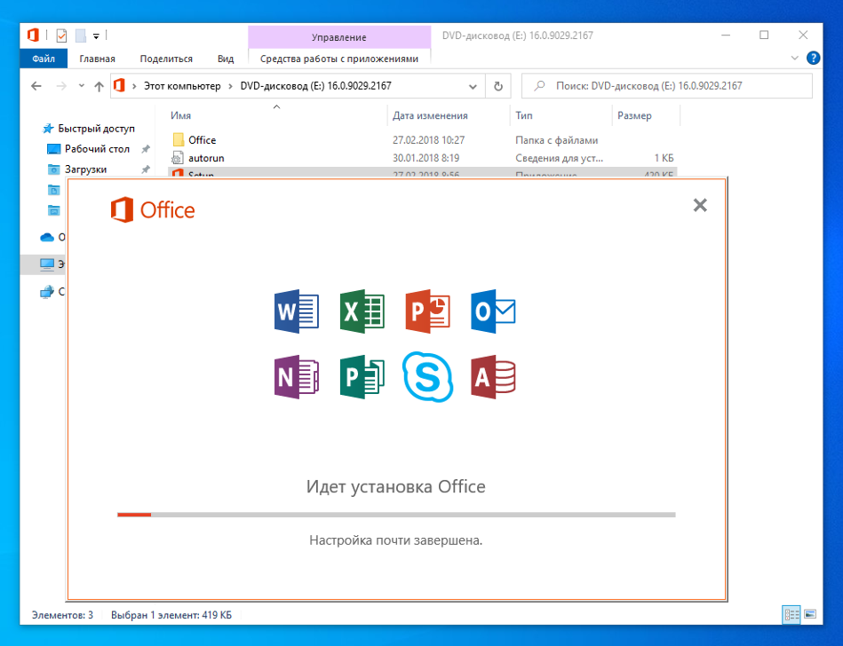
Task: Sort by Размер column header
Action: pyautogui.click(x=634, y=115)
